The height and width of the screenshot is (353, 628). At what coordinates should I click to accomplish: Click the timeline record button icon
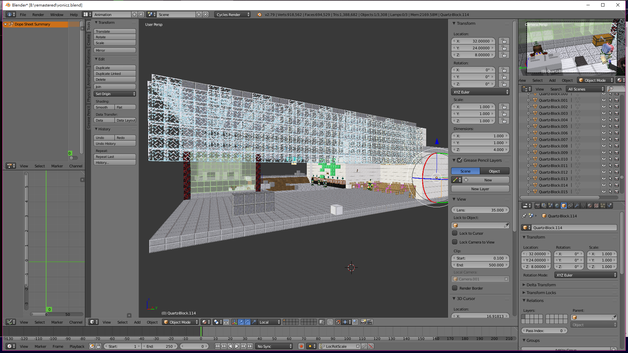point(301,346)
